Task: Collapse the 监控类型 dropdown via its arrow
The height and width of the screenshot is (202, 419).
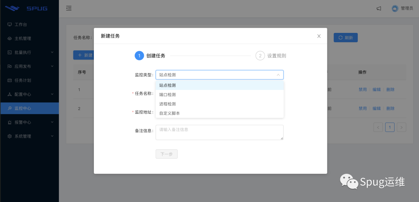Action: pyautogui.click(x=278, y=75)
